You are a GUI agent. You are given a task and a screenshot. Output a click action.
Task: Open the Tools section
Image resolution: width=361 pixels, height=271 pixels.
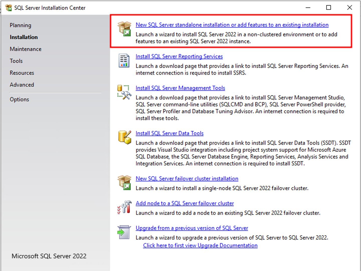pyautogui.click(x=16, y=61)
